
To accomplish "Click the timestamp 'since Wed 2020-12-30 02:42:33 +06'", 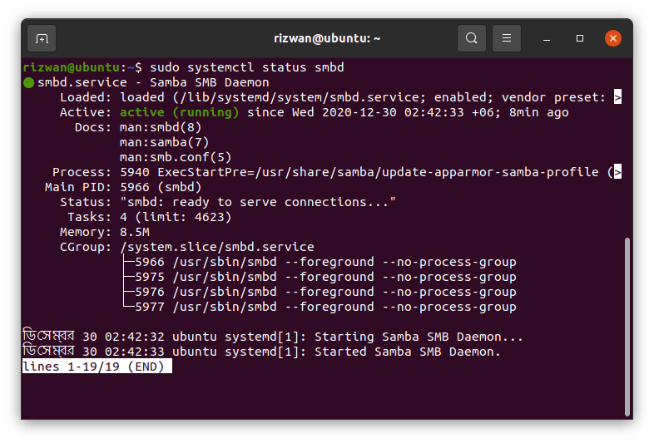I will tap(370, 112).
